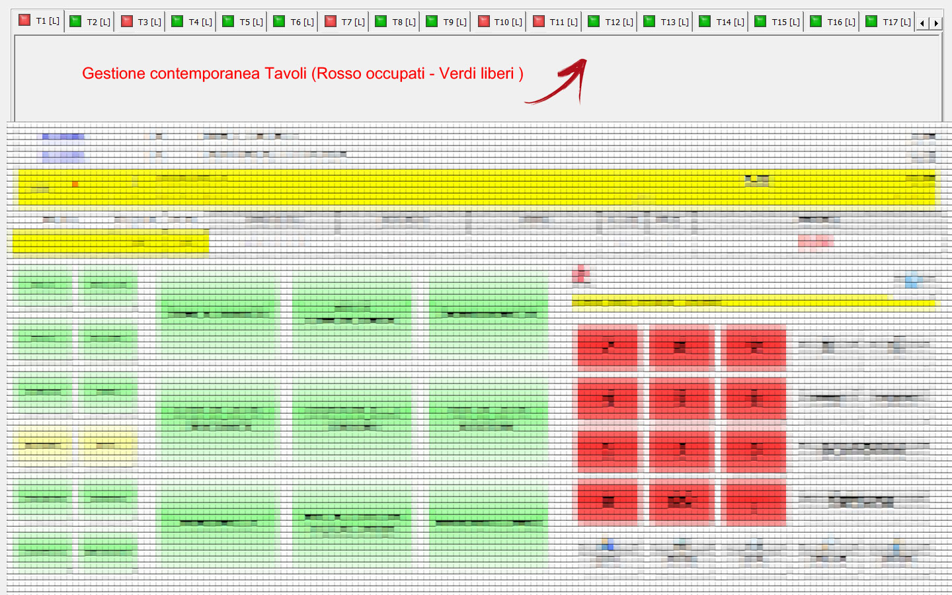This screenshot has width=952, height=595.
Task: Click the red occupied icon on tab T1
Action: click(24, 20)
